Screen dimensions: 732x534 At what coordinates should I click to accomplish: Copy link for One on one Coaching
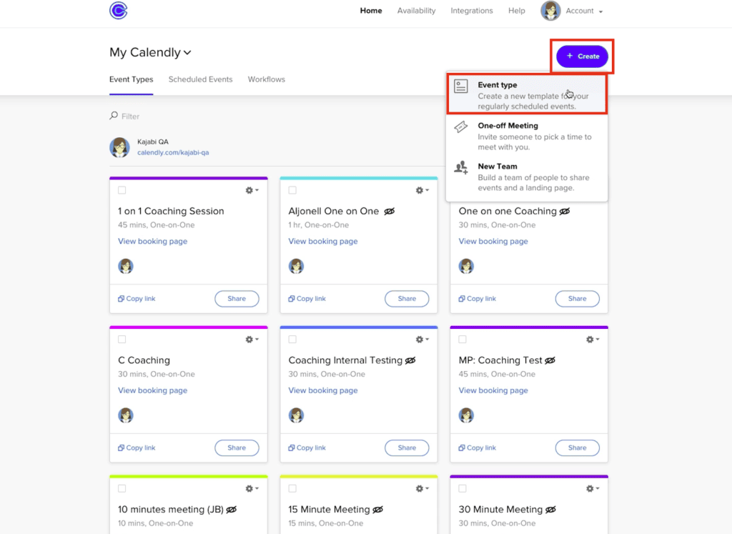[477, 298]
